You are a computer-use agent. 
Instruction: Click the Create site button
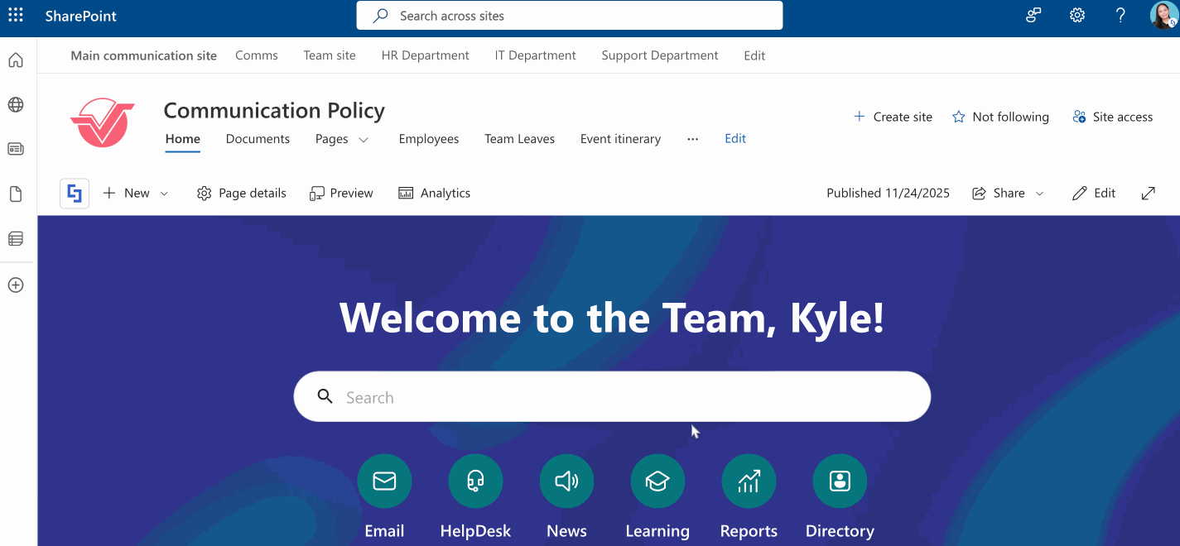coord(893,117)
